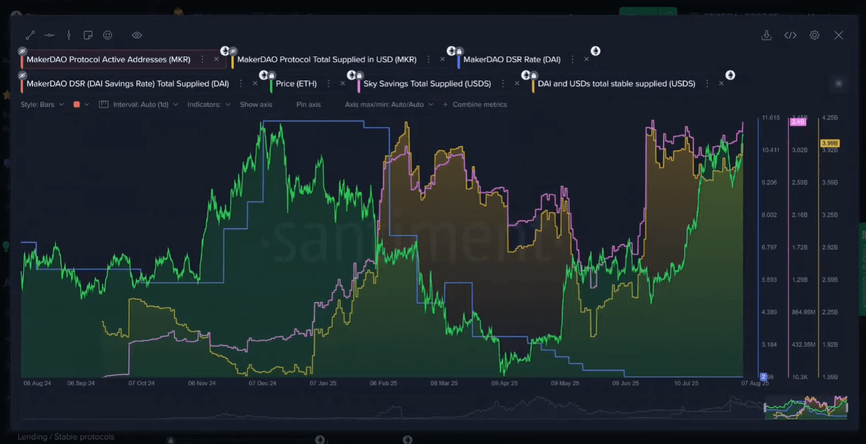Screen dimensions: 866x444
Task: Open chart settings gear
Action: point(815,35)
